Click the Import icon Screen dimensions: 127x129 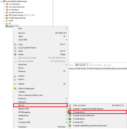pyautogui.click(x=15, y=76)
